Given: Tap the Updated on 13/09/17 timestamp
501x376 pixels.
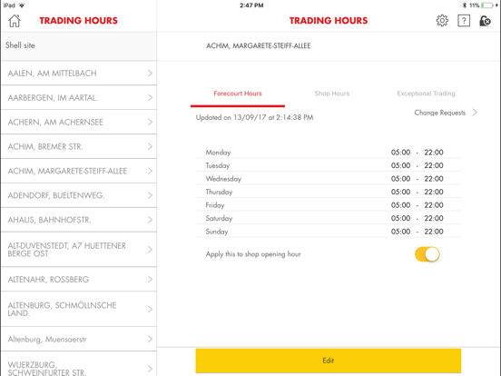Looking at the screenshot, I should point(254,118).
